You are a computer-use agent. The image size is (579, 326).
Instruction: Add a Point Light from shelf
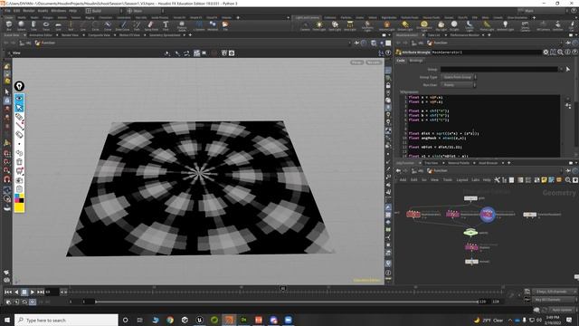(x=319, y=25)
